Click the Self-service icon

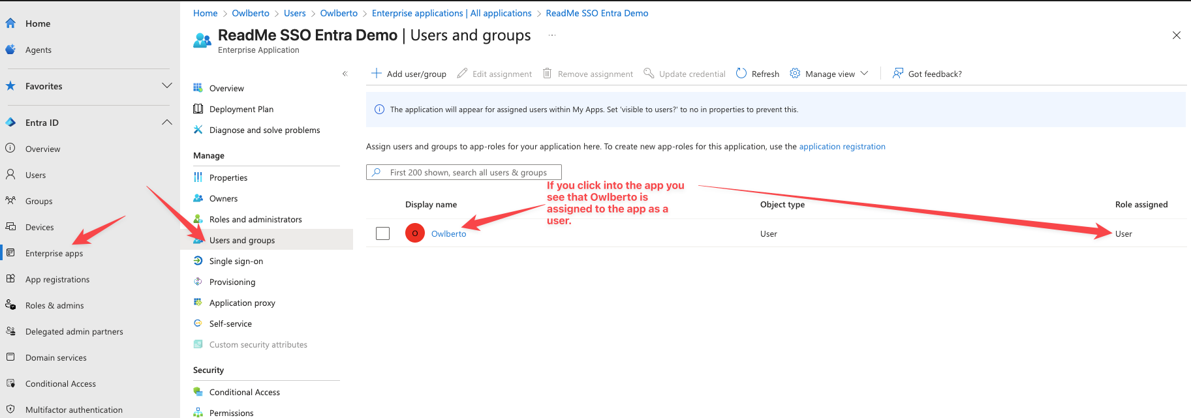click(x=198, y=323)
